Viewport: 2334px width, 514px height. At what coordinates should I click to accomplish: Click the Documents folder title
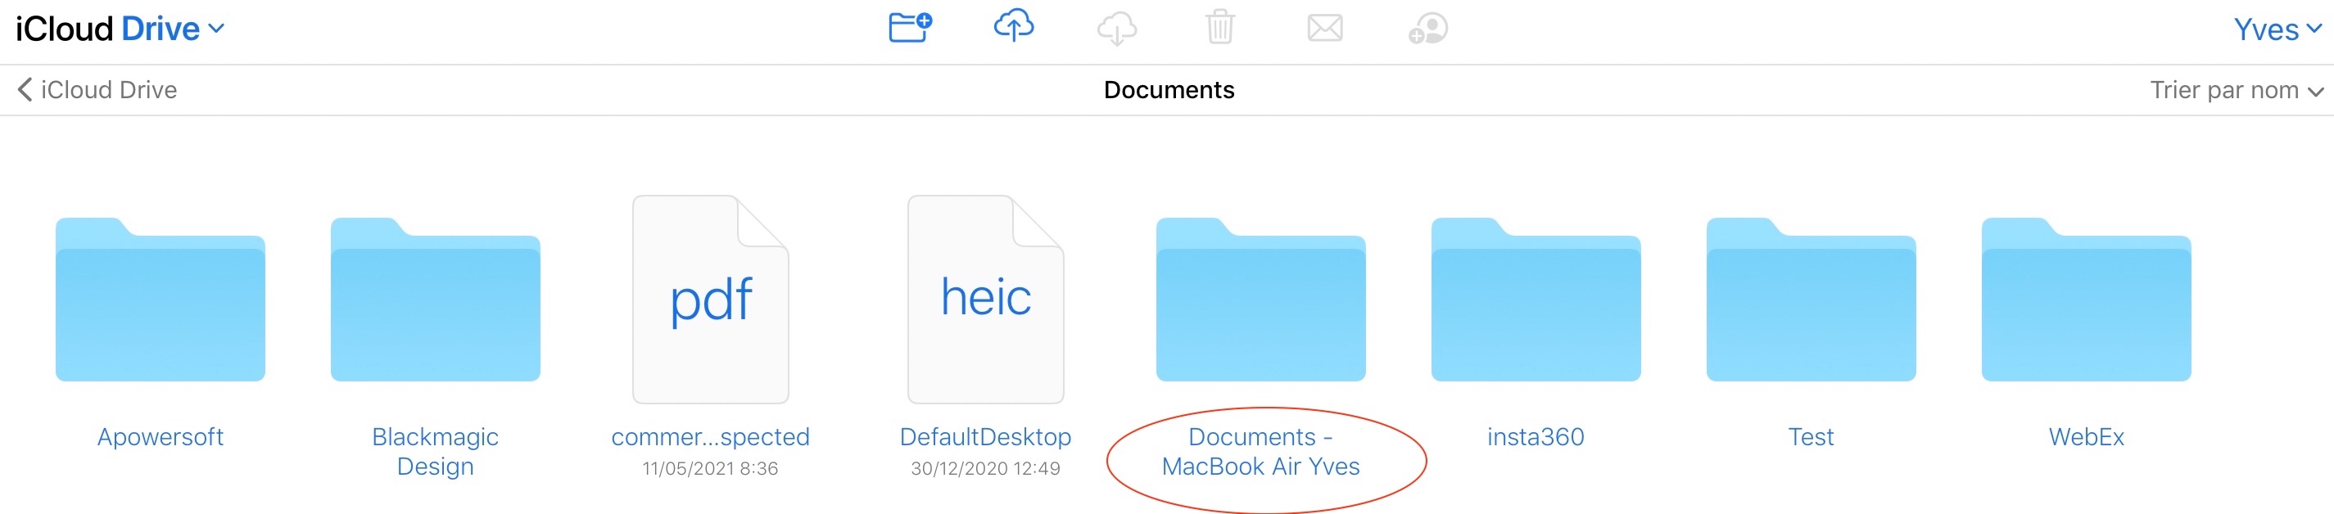1168,91
